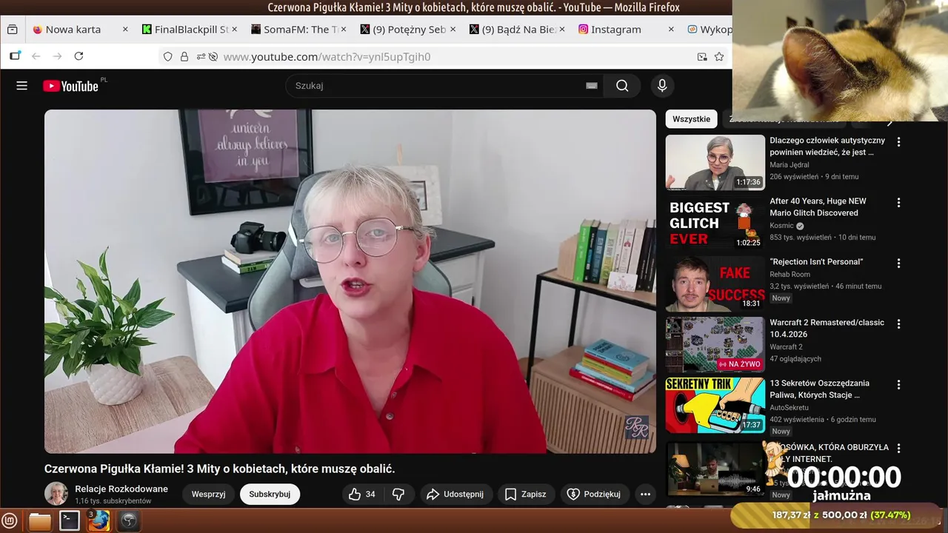
Task: Open tracking protection shield icon
Action: (168, 56)
